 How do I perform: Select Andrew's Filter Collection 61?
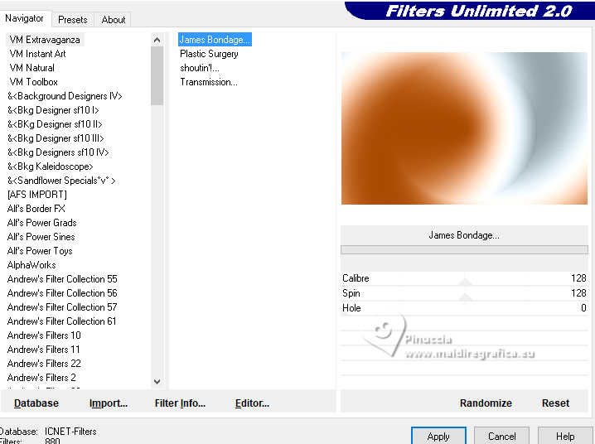pyautogui.click(x=62, y=321)
